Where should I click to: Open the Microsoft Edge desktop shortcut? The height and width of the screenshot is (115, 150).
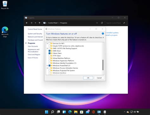point(5,32)
